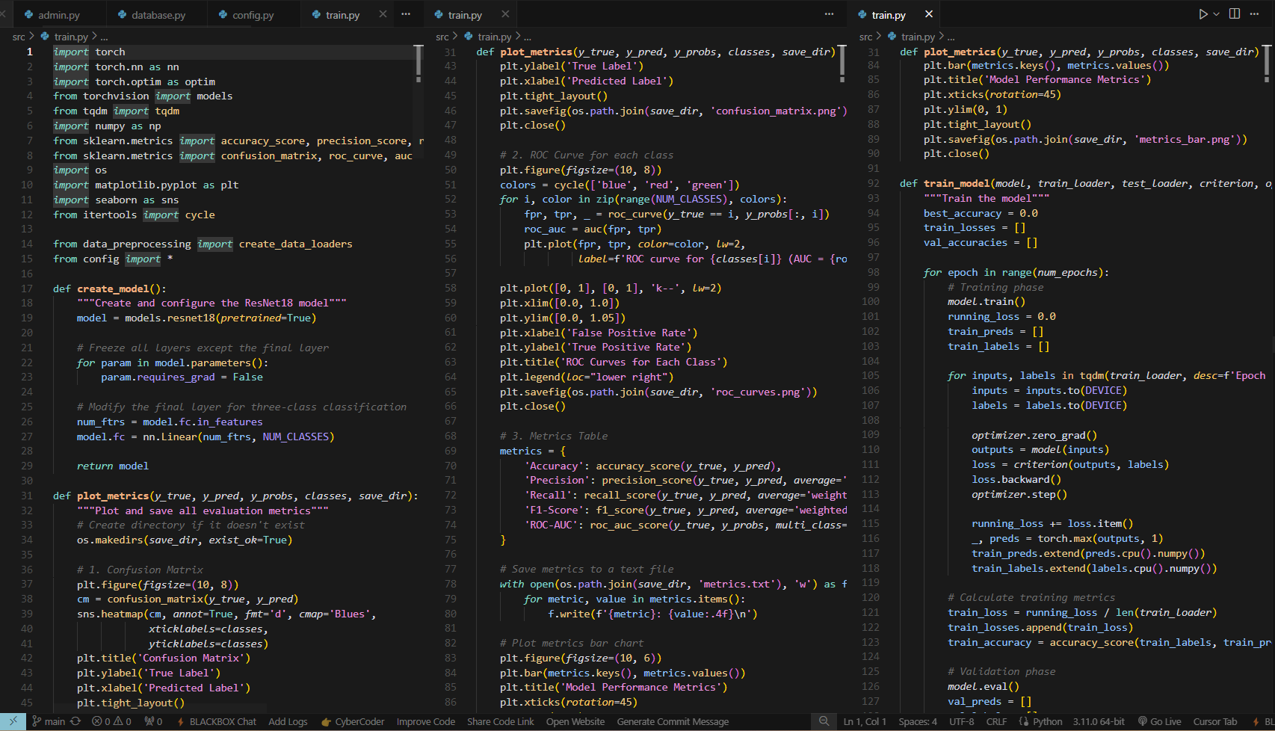Click the zoom out magnifier icon
Screen dimensions: 1275x731
tap(824, 721)
